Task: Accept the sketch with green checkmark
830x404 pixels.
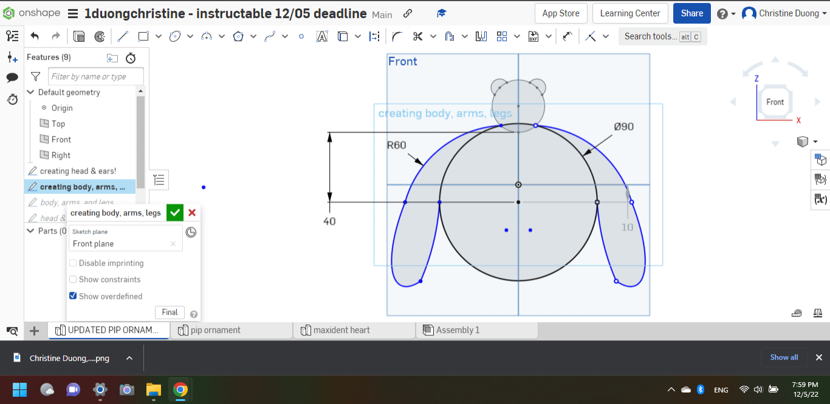Action: pyautogui.click(x=174, y=213)
